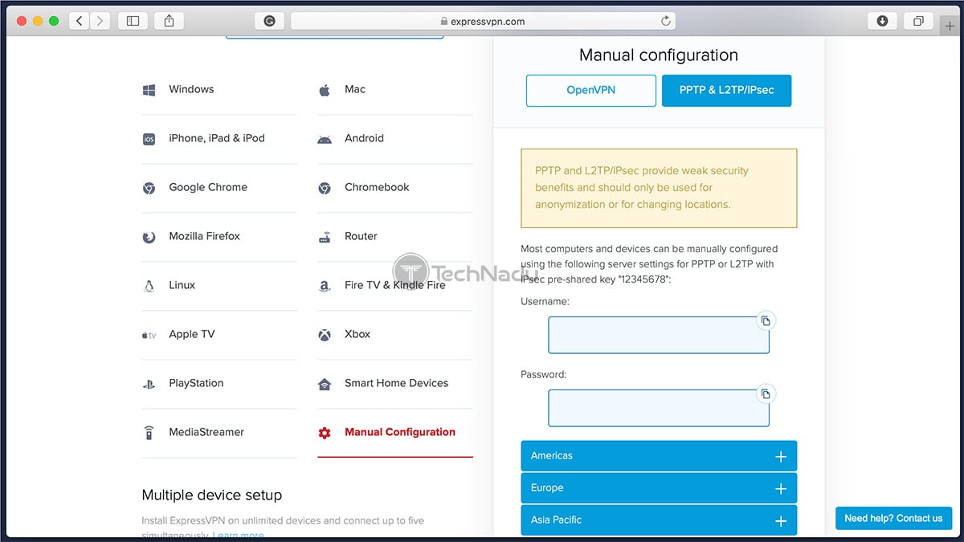Viewport: 964px width, 542px height.
Task: Click the Grammarly extension icon
Action: [269, 22]
